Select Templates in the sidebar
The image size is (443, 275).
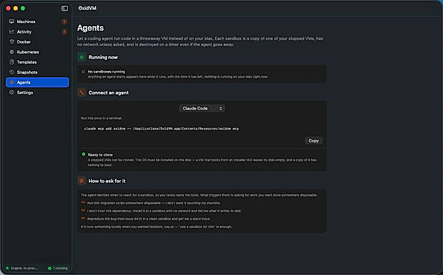[37, 62]
